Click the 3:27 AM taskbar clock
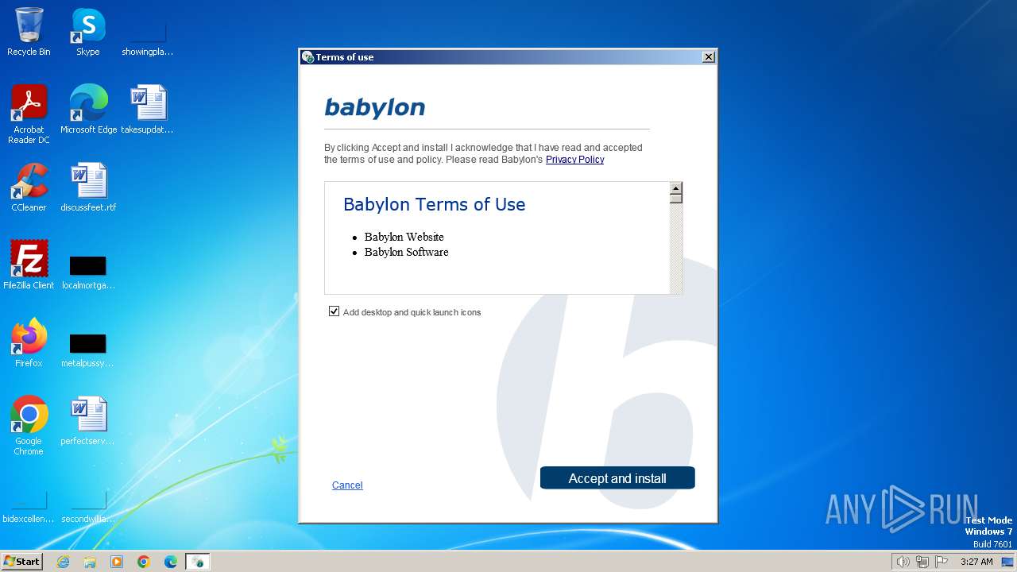The width and height of the screenshot is (1017, 572). click(976, 562)
